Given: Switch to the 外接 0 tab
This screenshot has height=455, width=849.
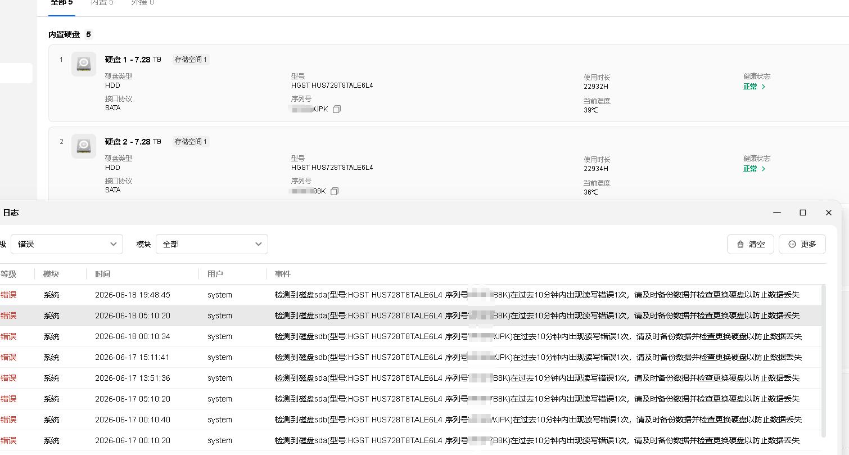Looking at the screenshot, I should [142, 3].
